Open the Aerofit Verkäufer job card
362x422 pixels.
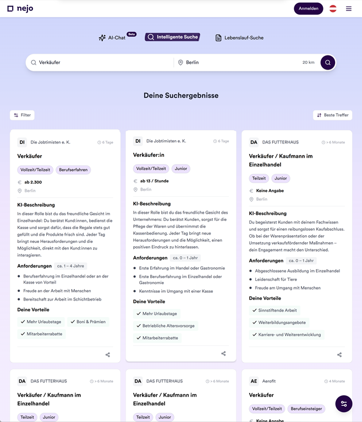pos(261,395)
